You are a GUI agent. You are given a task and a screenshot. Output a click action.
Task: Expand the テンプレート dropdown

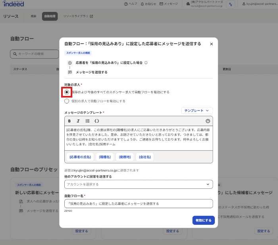(x=197, y=111)
